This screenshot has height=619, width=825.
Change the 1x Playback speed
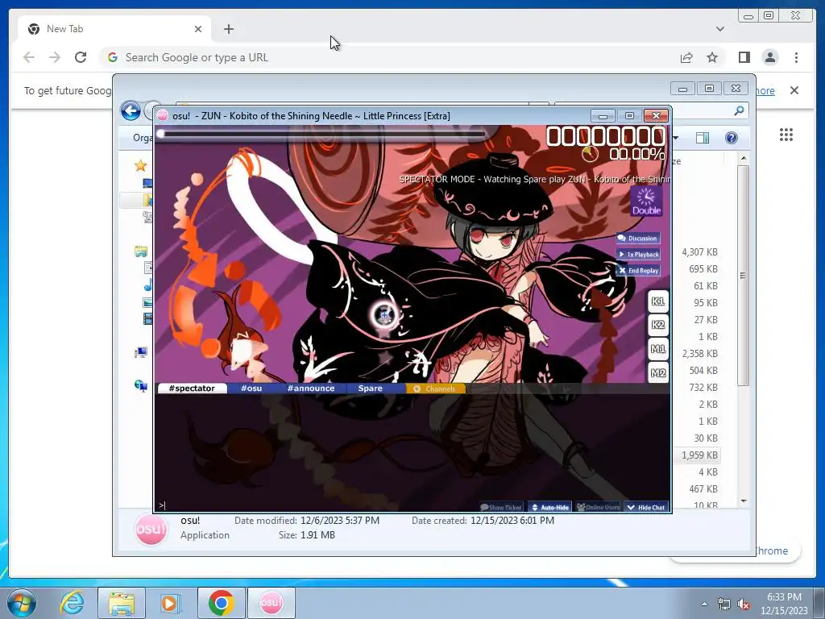[638, 254]
